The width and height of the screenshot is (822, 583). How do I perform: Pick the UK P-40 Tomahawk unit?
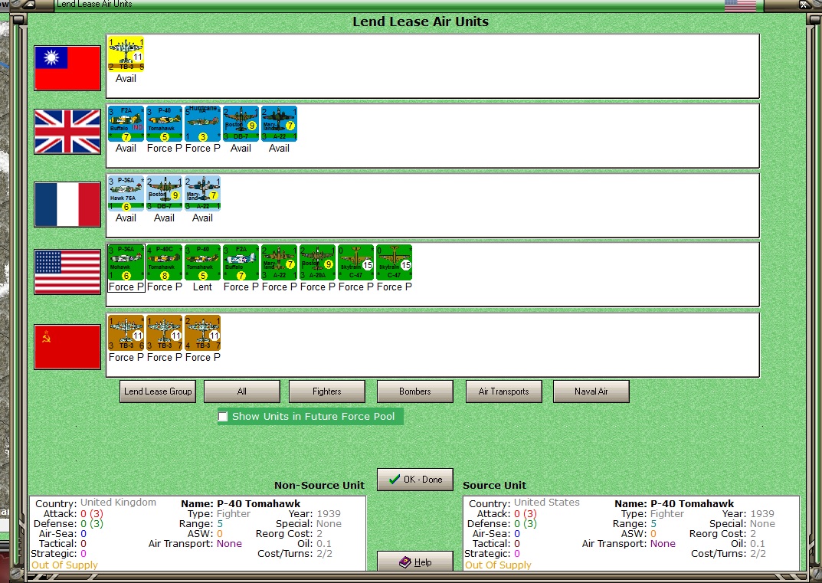164,124
